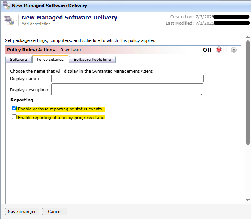Click Save changes button

[22, 212]
